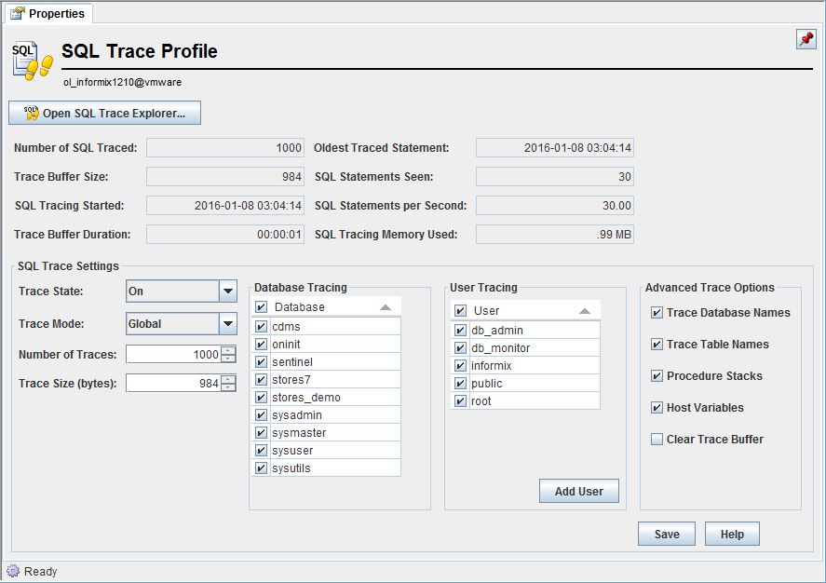Sort User column using the triangle arrow
Viewport: 826px width, 583px height.
tap(584, 311)
